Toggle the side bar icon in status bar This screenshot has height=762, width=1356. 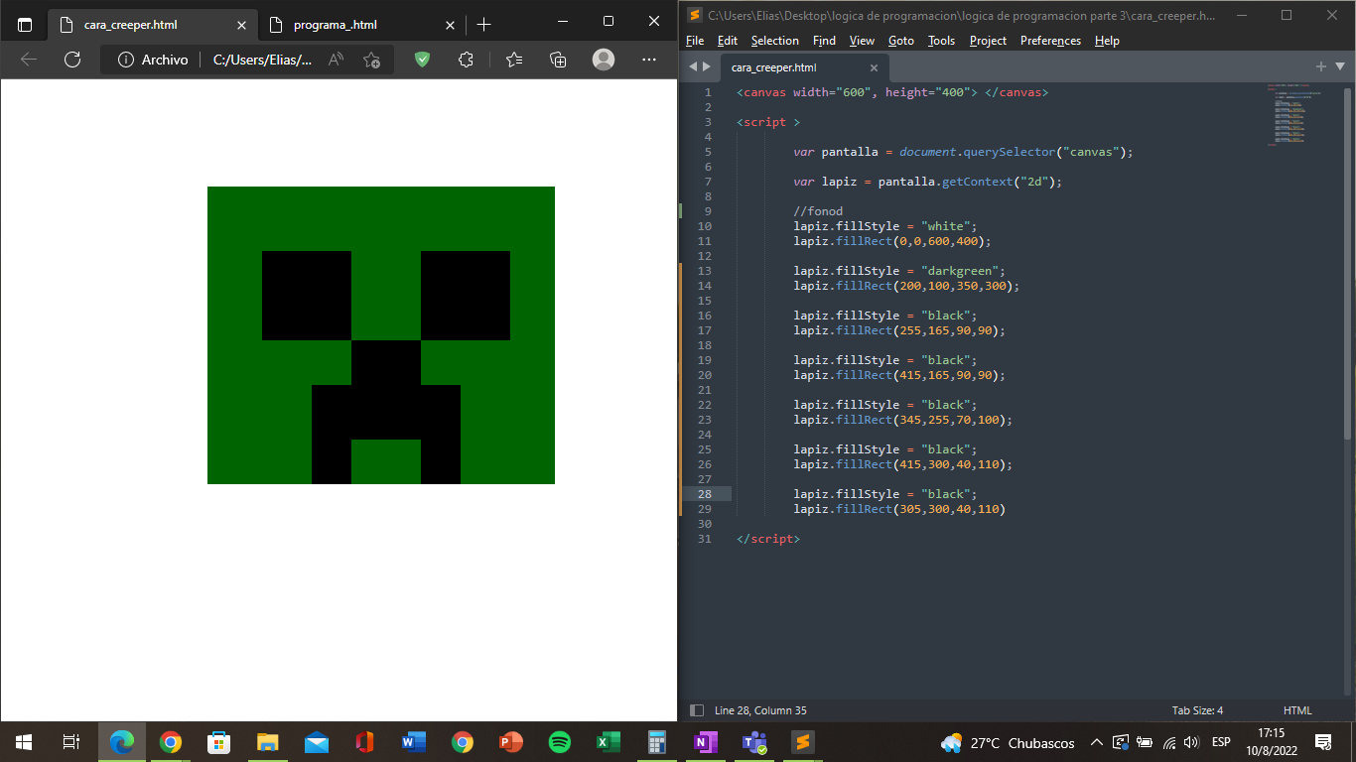point(697,710)
